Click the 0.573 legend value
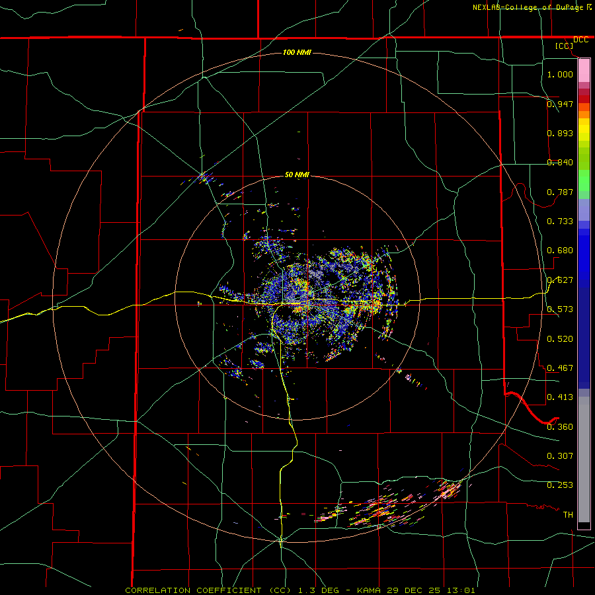Screen dimensions: 595x595 click(x=560, y=309)
